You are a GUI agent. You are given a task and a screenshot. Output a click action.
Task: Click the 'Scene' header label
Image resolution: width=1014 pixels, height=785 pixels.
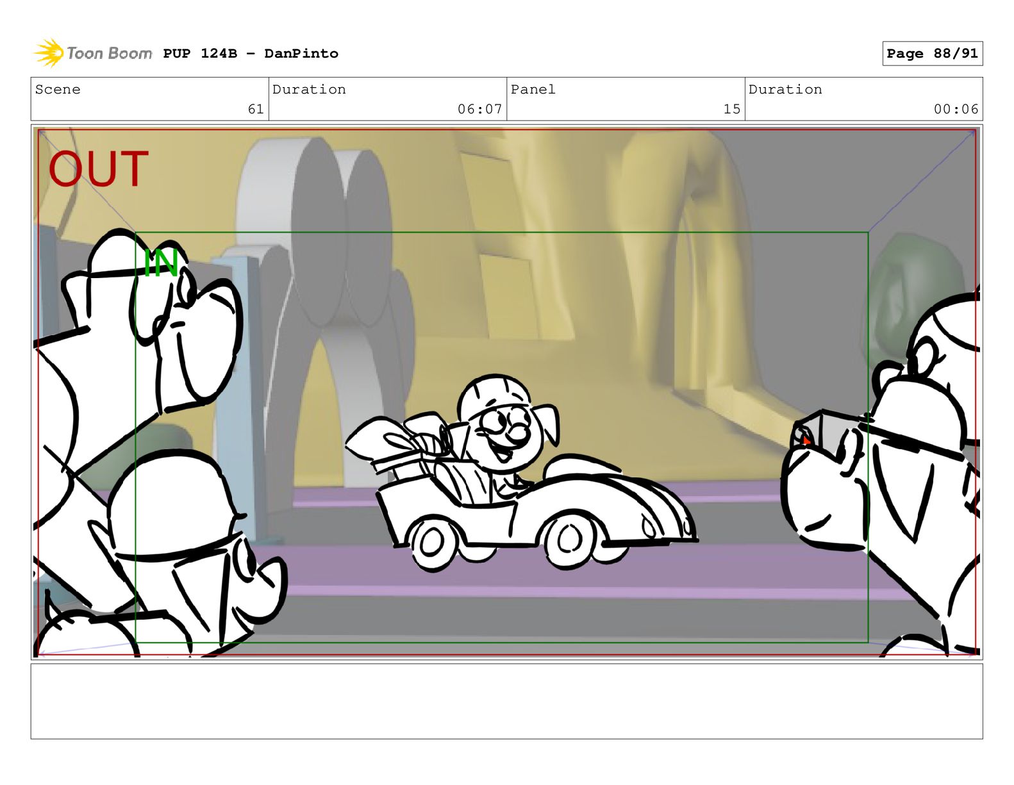(58, 89)
